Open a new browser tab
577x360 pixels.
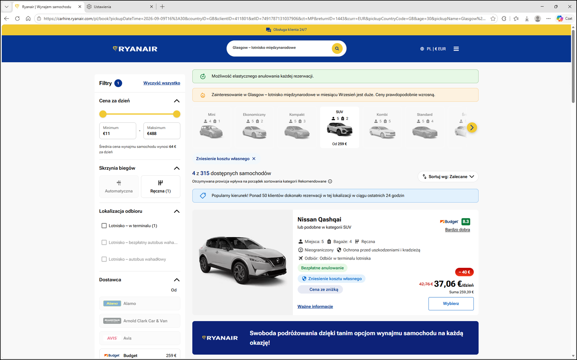coord(162,6)
